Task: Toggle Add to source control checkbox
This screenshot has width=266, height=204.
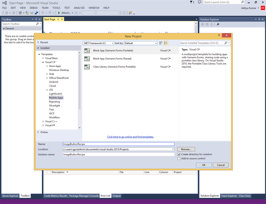Action: pos(179,159)
